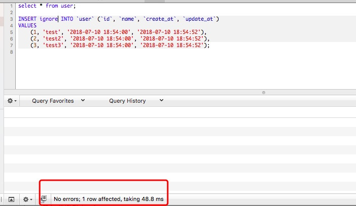
Task: Click line number 3 in the gutter
Action: [10, 19]
